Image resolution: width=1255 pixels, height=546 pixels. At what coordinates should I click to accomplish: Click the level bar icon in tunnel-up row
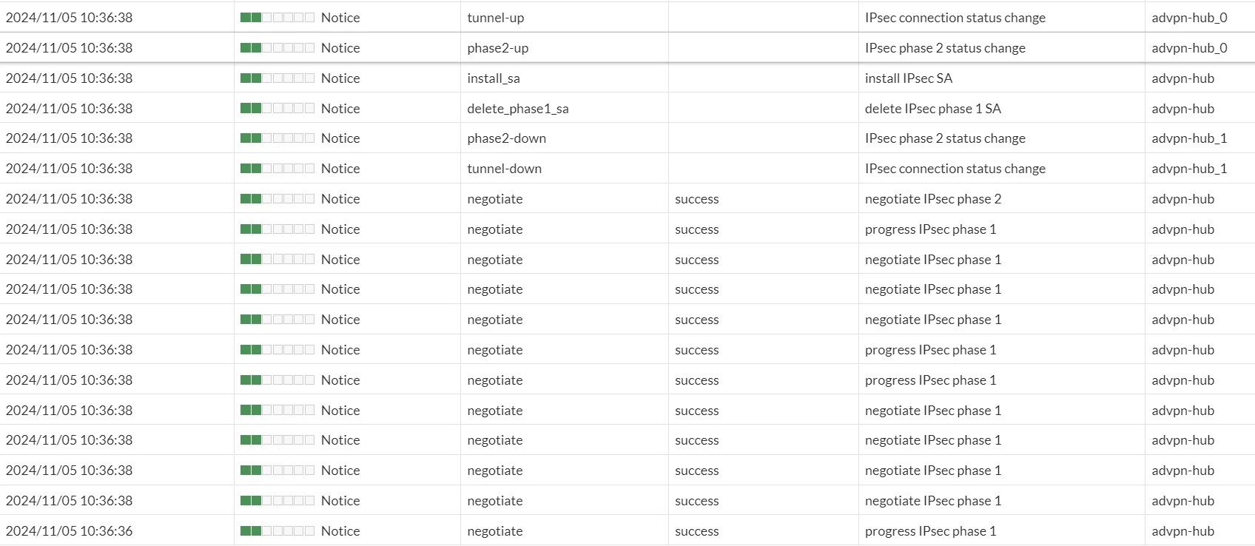277,17
